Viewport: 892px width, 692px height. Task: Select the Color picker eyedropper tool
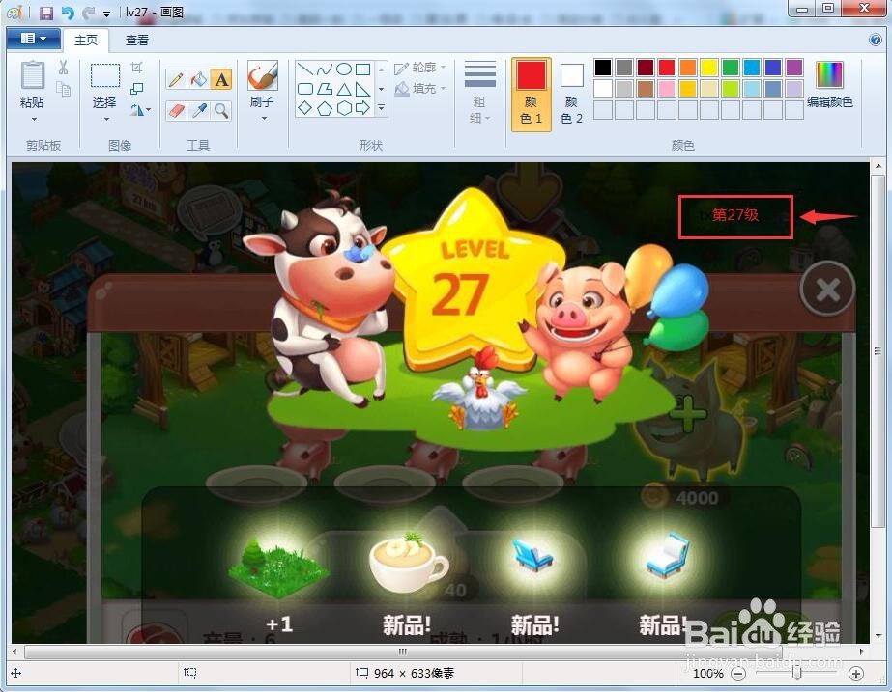tap(198, 110)
